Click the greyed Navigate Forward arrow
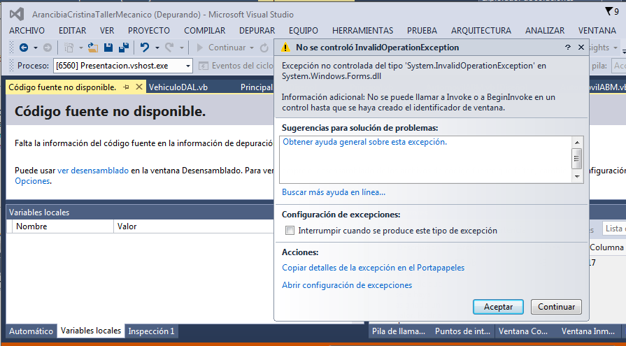The height and width of the screenshot is (346, 626). (x=47, y=48)
